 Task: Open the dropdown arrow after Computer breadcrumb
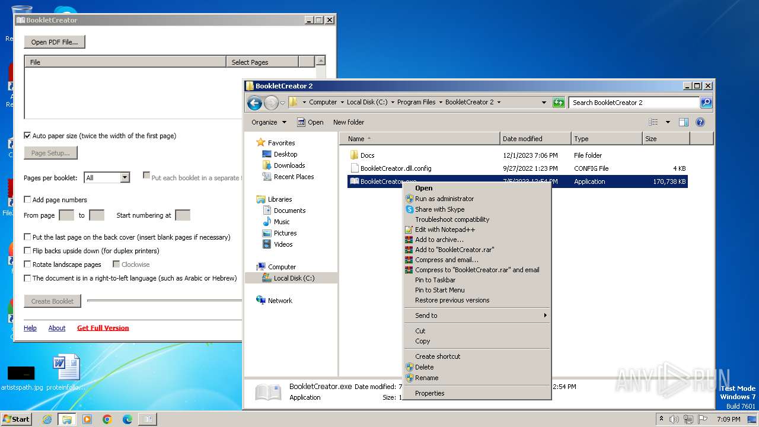tap(342, 102)
